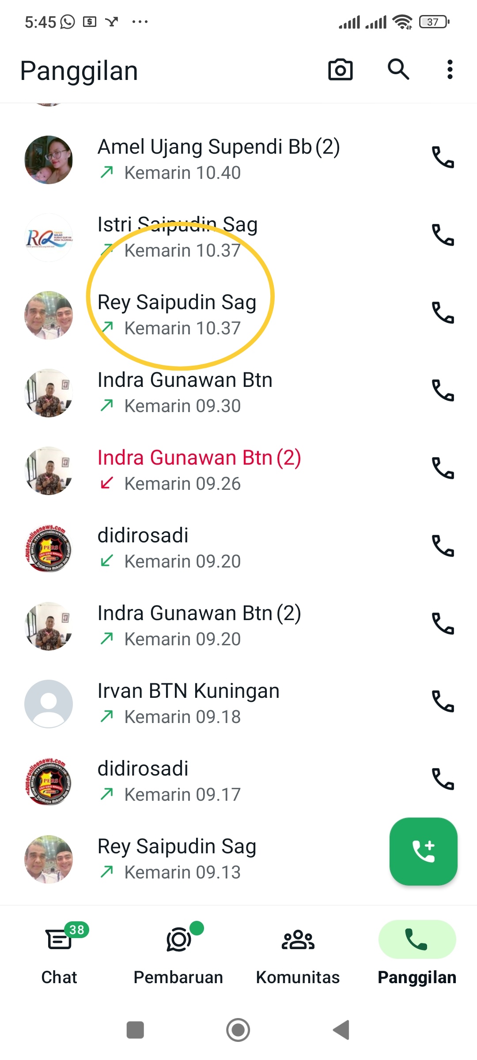This screenshot has width=477, height=1060.
Task: View Irvan BTN Kuningan default avatar
Action: pos(49,704)
